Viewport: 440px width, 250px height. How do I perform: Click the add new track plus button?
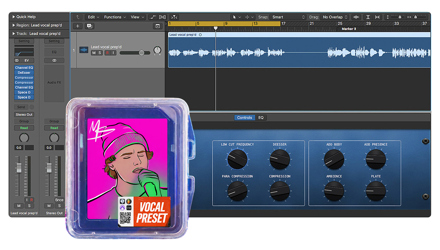[x=78, y=26]
